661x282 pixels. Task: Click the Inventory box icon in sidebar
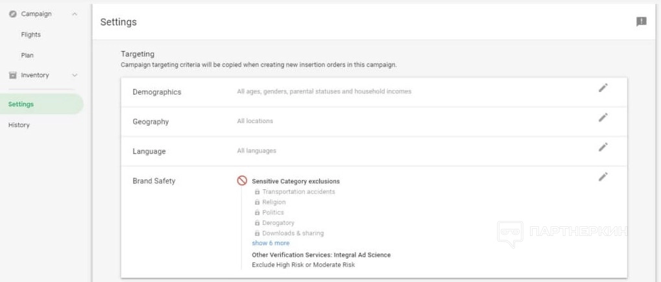coord(12,75)
